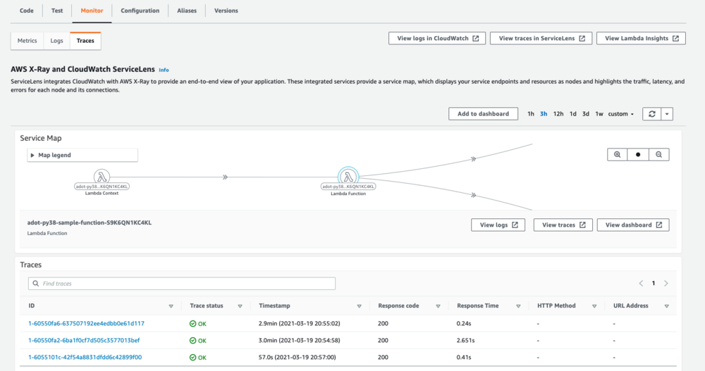Viewport: 705px width, 371px height.
Task: Select the Traces sub-tab
Action: coord(85,41)
